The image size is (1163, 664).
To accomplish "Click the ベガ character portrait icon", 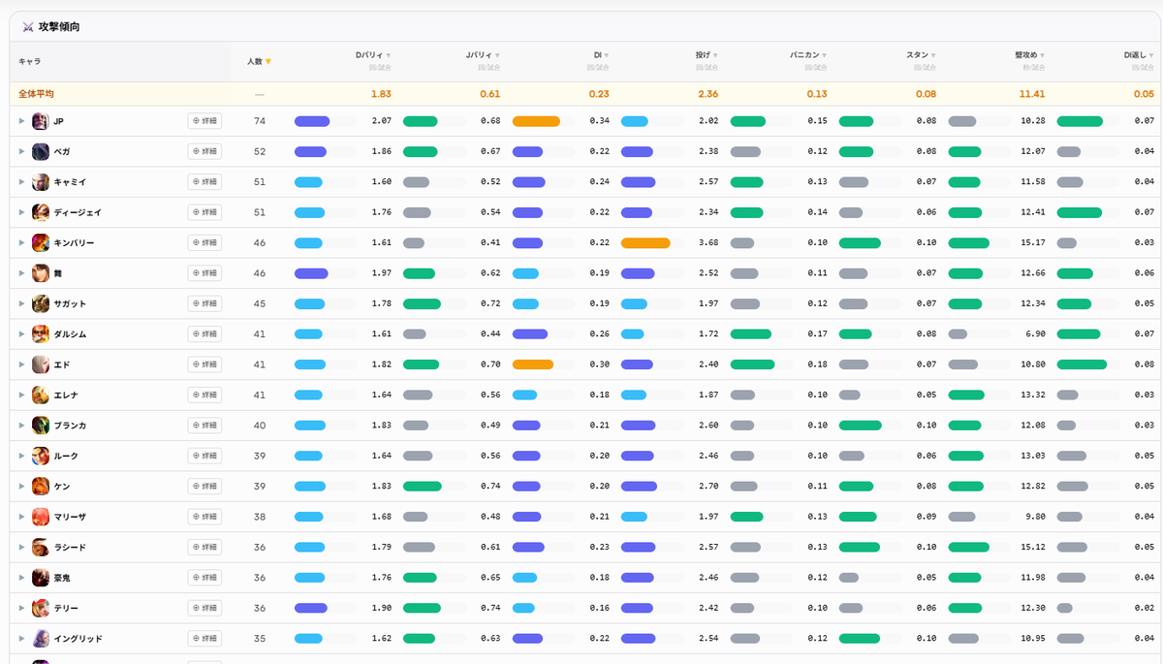I will [40, 152].
